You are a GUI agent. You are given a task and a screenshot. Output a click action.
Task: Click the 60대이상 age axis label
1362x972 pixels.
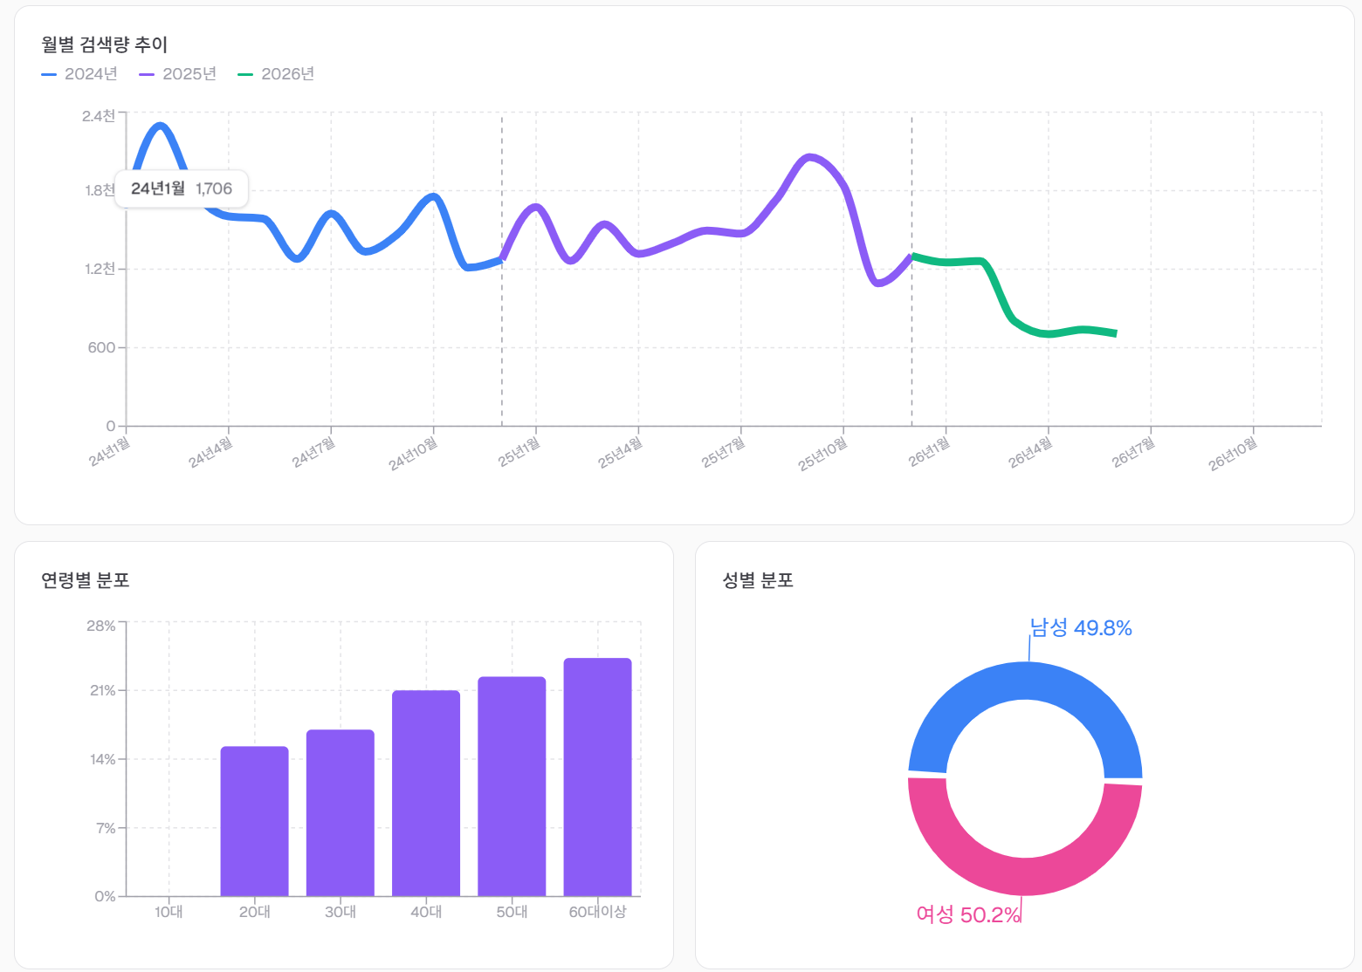click(598, 912)
